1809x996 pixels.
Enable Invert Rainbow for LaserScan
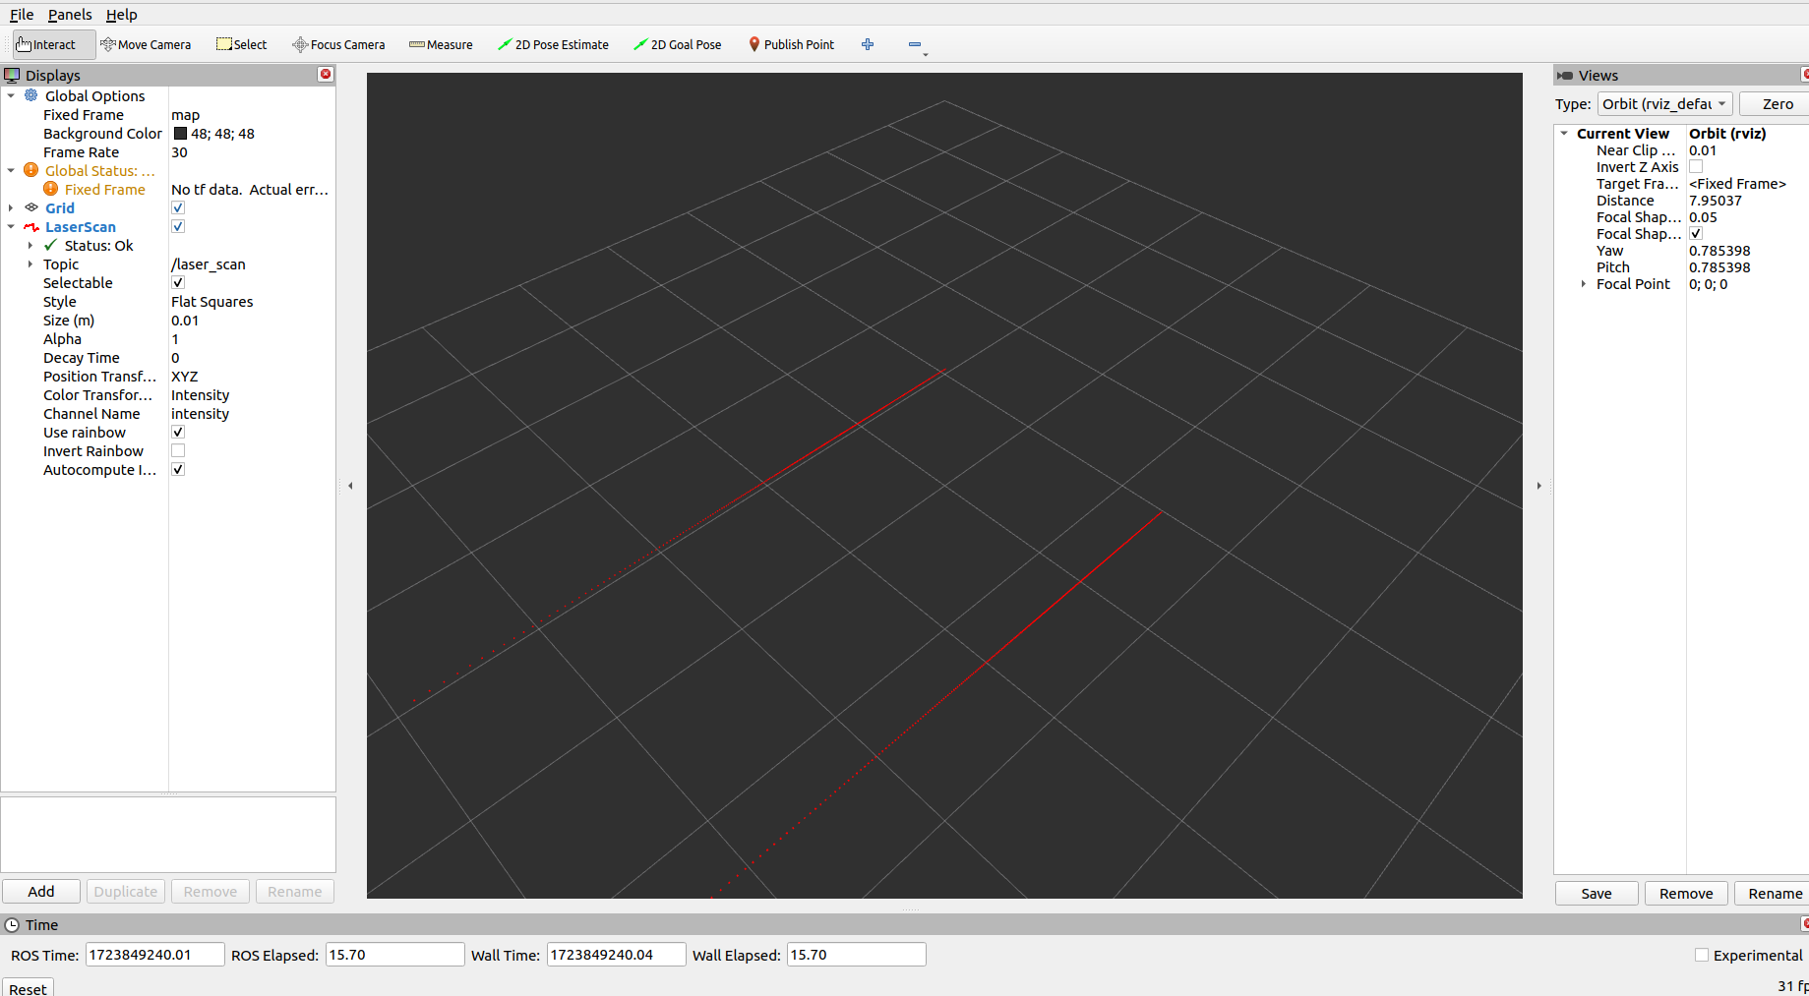pyautogui.click(x=178, y=450)
